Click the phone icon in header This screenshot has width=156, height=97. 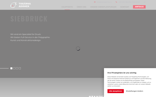coord(116,2)
